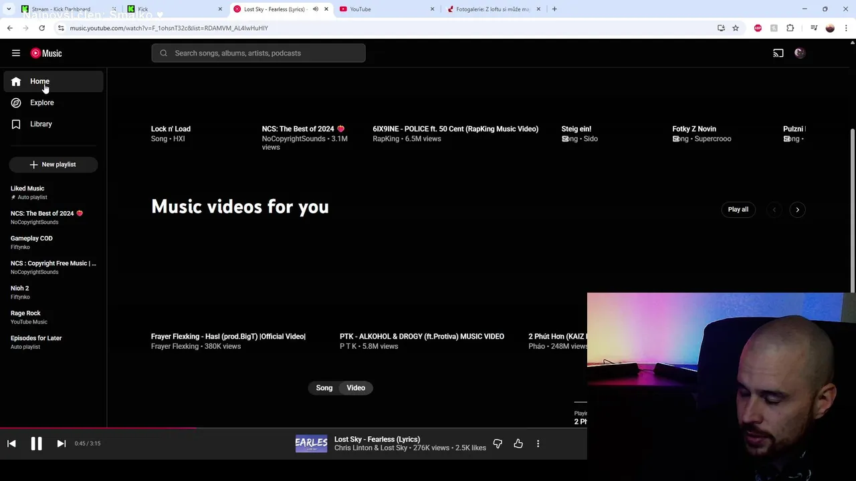This screenshot has width=856, height=481.
Task: Click the RapKing artist link
Action: click(386, 139)
